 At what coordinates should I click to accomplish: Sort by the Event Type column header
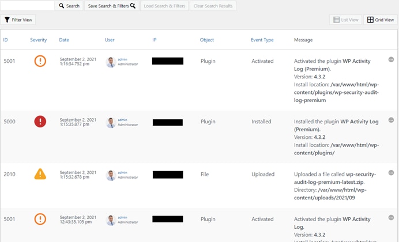click(262, 40)
